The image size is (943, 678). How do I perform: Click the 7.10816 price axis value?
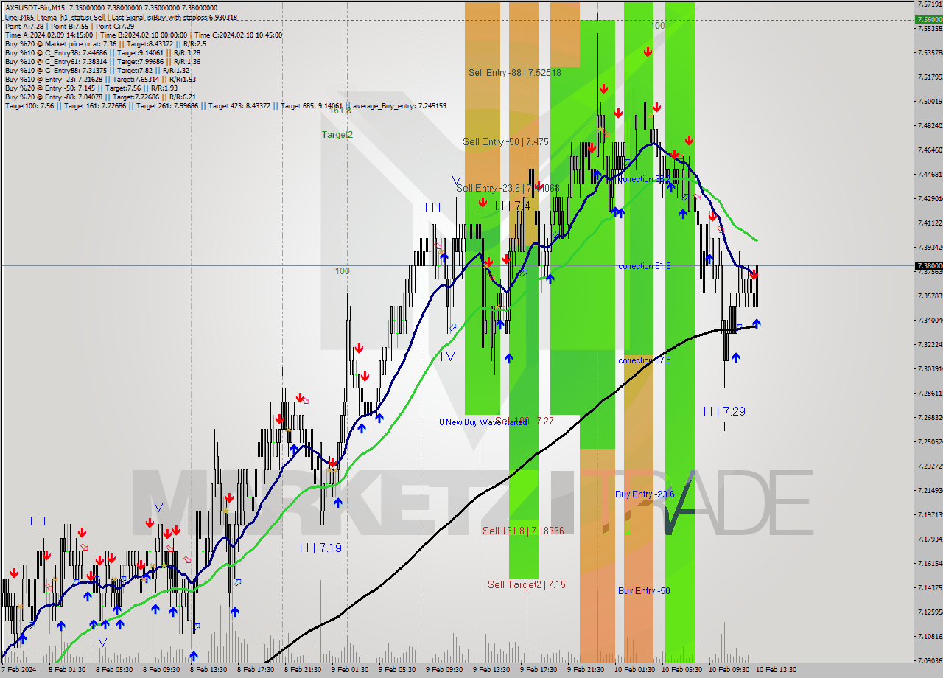click(x=928, y=636)
